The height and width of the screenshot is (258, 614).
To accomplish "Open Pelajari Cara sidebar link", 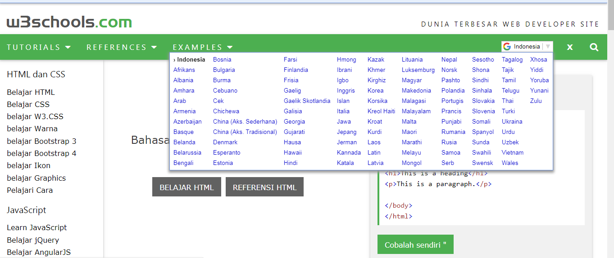I will pos(30,190).
